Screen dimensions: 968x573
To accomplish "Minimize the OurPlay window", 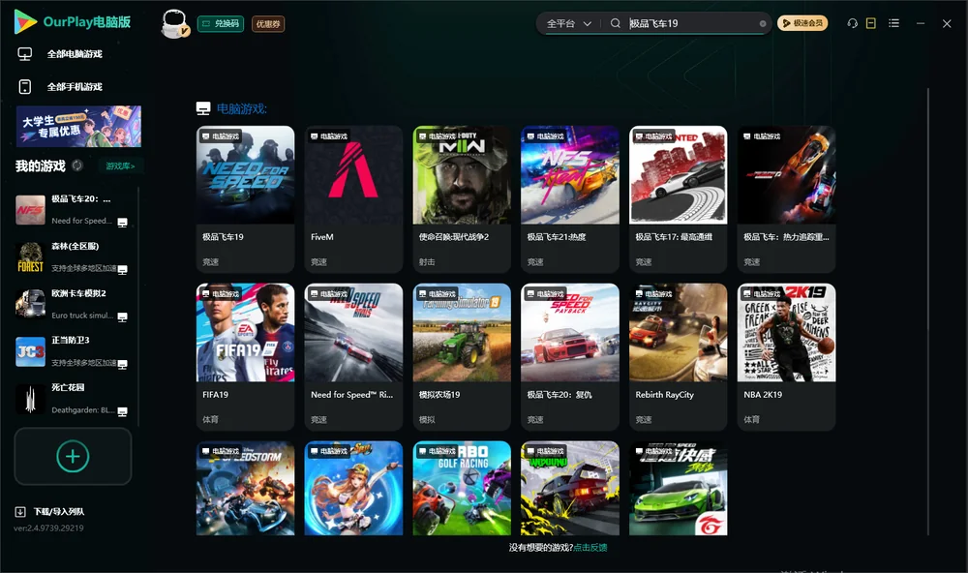I will click(x=921, y=23).
